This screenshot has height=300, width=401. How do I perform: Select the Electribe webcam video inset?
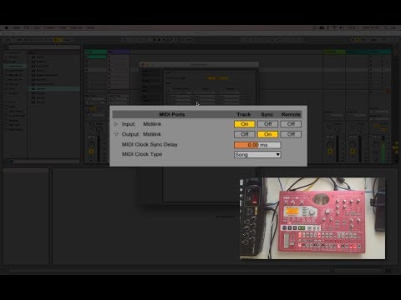pos(312,218)
